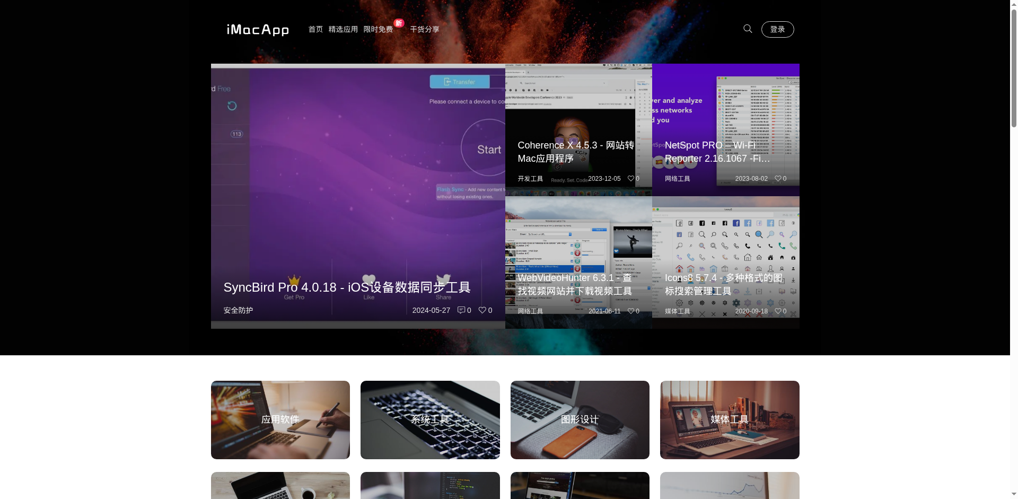
Task: Open the 应用软件 category tile
Action: click(280, 419)
